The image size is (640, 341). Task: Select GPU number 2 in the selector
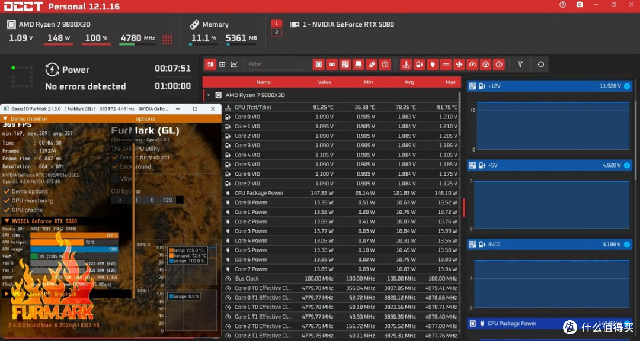pyautogui.click(x=276, y=32)
